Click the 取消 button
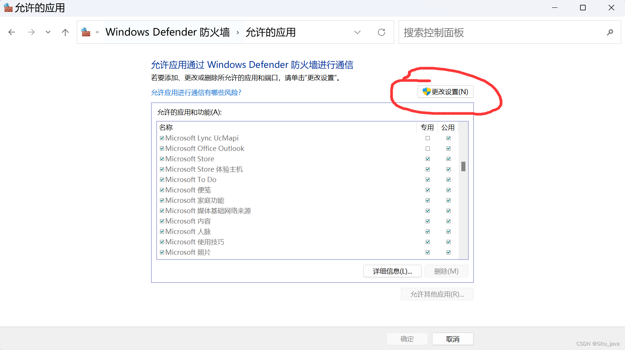 (453, 339)
